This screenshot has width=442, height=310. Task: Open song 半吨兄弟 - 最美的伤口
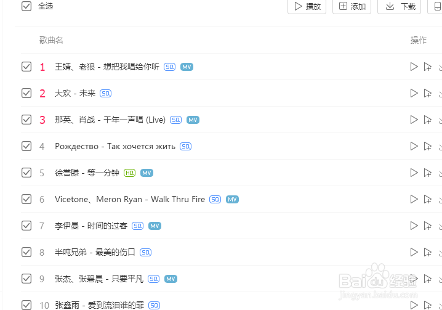coord(95,252)
